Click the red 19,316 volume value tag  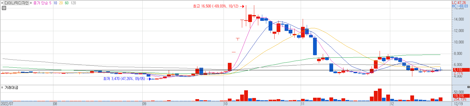(x=461, y=96)
